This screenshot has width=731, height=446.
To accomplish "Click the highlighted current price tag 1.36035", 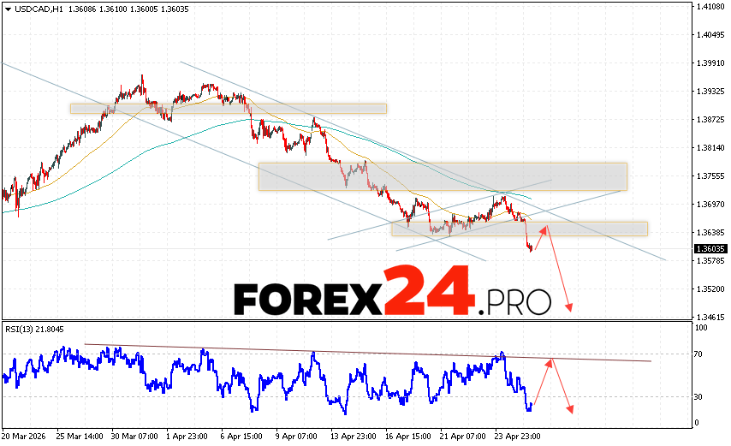I will (x=710, y=249).
